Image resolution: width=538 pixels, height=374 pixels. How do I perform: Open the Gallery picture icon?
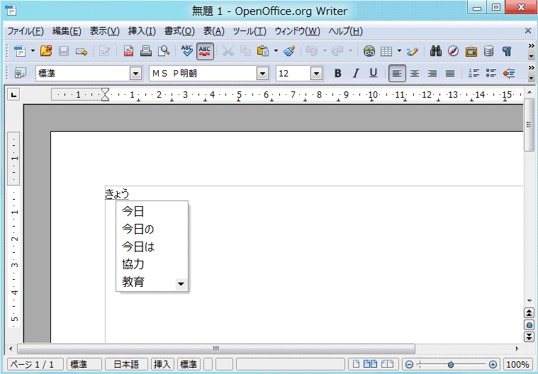[x=471, y=52]
